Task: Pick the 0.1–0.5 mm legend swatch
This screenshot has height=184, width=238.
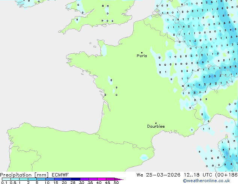Action: coord(6,179)
